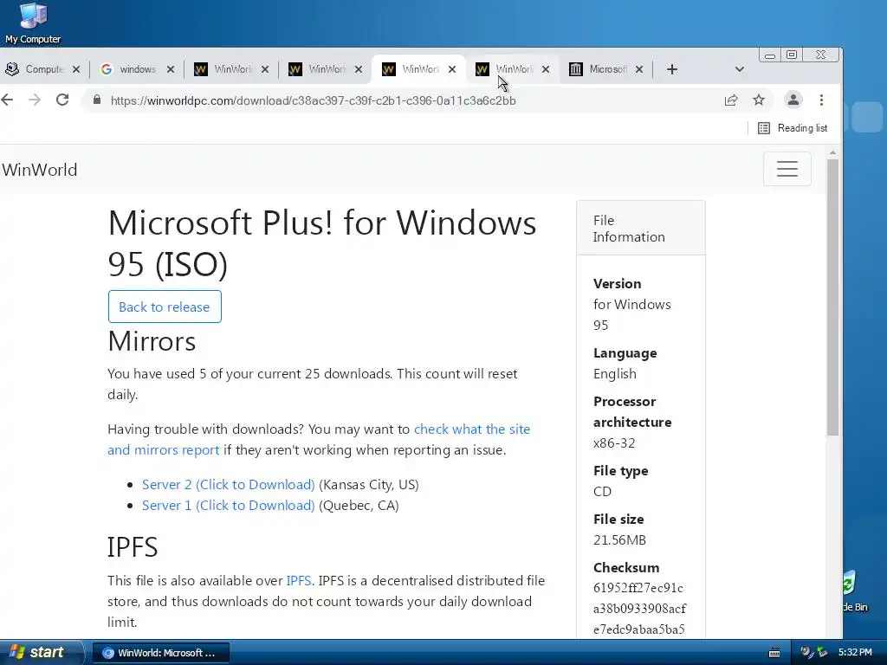The image size is (887, 665).
Task: Open Chrome's three-dot menu
Action: (x=821, y=100)
